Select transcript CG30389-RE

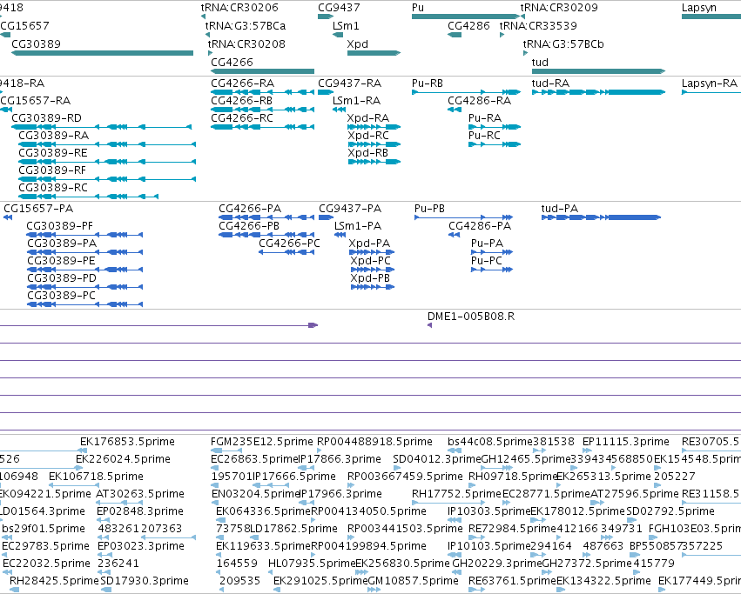click(53, 153)
